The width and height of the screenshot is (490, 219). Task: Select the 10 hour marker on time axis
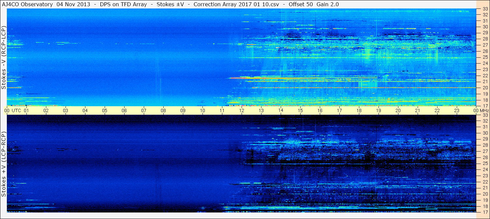tap(202, 110)
